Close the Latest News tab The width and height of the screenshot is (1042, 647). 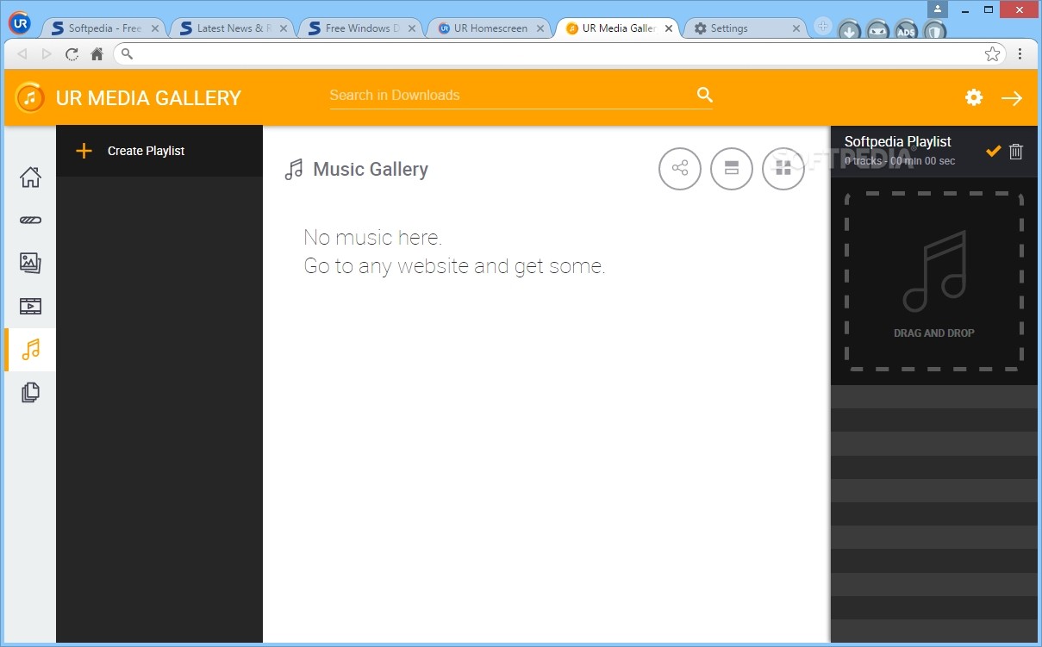(284, 28)
